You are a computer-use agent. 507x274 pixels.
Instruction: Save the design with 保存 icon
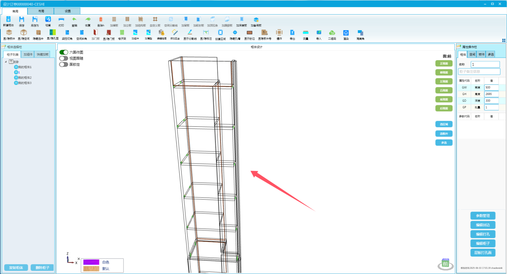pos(22,19)
